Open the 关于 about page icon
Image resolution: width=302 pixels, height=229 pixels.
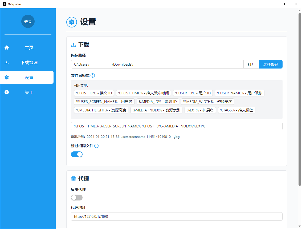tap(6, 92)
